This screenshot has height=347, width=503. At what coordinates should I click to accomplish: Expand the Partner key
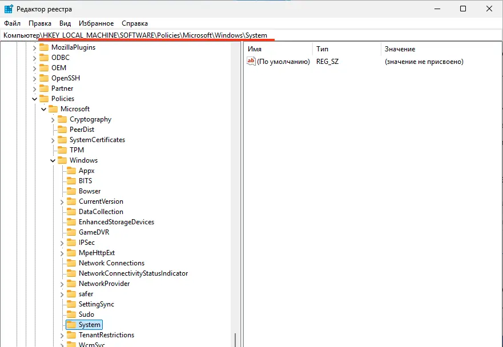(x=35, y=89)
